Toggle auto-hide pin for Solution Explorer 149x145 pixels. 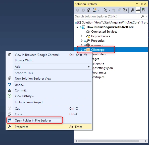[x=141, y=4]
